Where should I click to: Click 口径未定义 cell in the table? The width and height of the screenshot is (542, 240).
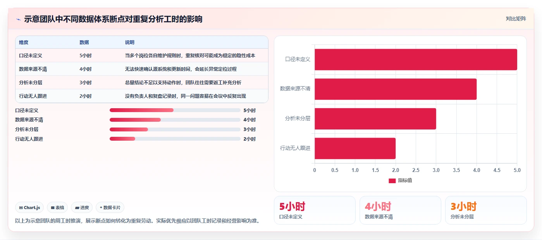point(31,56)
